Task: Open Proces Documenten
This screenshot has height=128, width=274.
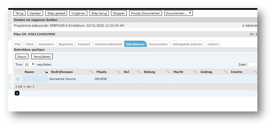Action: point(146,13)
